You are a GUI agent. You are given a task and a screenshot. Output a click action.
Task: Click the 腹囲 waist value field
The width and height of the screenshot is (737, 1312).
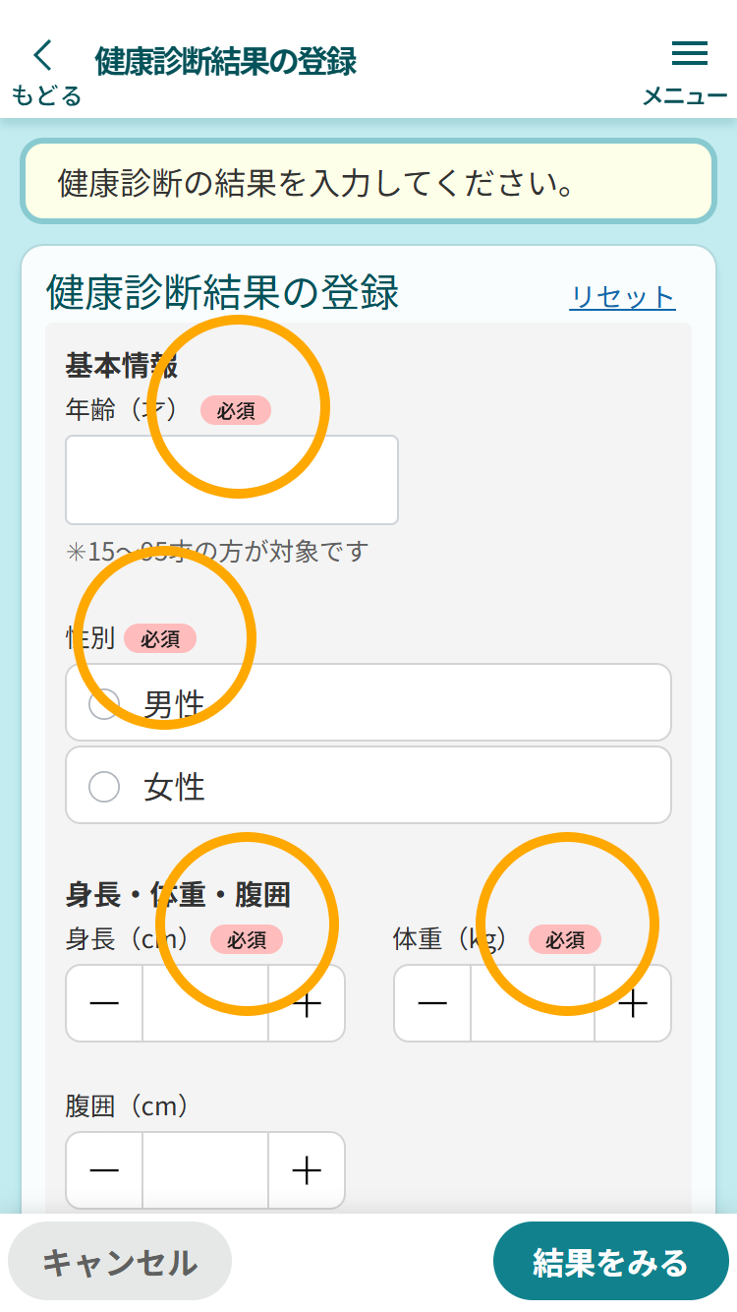tap(205, 1170)
